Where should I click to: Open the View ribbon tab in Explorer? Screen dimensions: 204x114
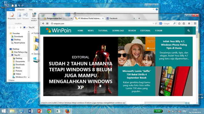pos(31,9)
